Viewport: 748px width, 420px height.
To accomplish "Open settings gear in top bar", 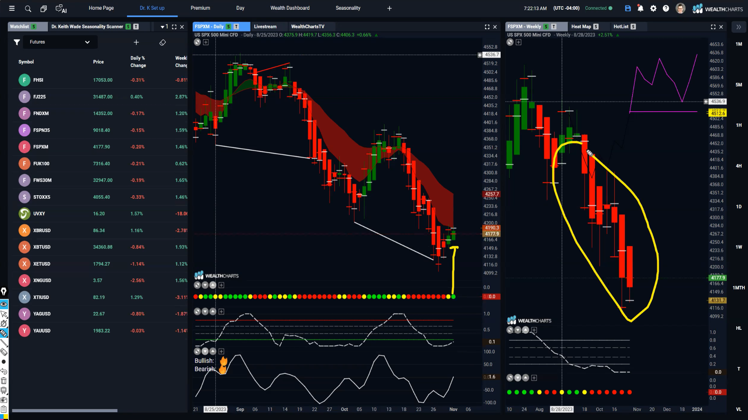I will pyautogui.click(x=653, y=8).
